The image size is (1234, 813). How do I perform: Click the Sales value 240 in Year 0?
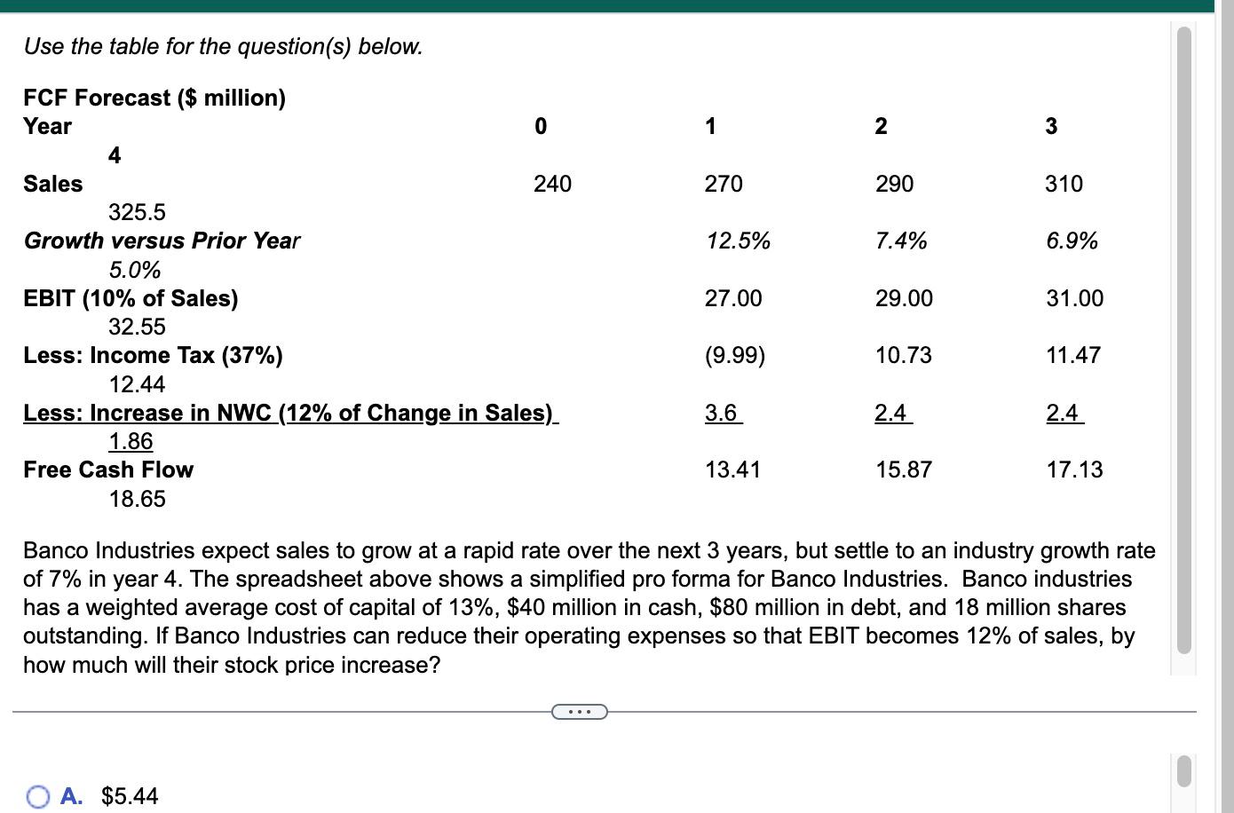(552, 184)
